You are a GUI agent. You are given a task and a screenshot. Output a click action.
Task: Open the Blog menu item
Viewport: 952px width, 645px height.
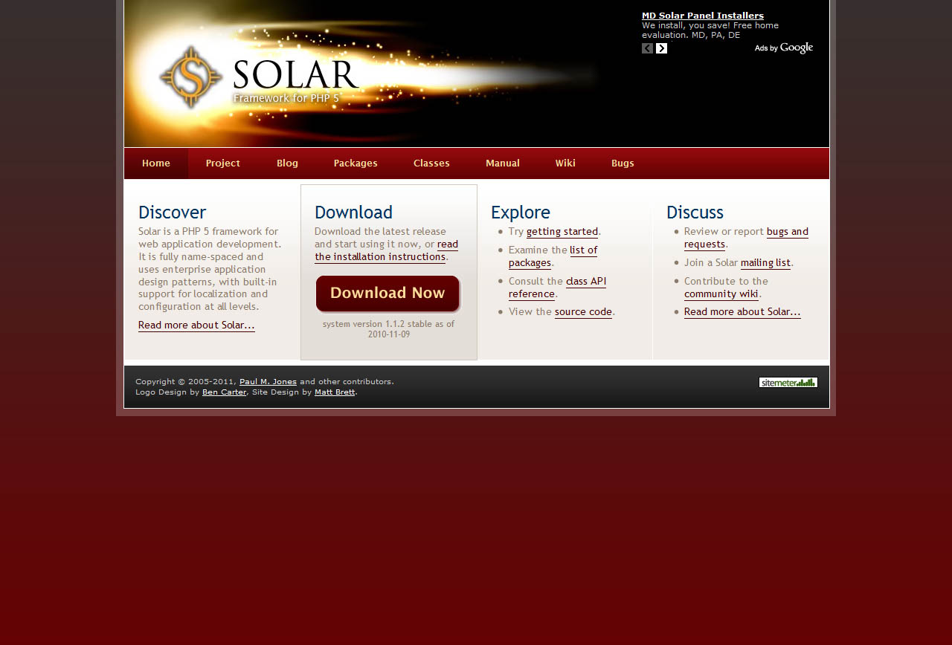pyautogui.click(x=287, y=163)
